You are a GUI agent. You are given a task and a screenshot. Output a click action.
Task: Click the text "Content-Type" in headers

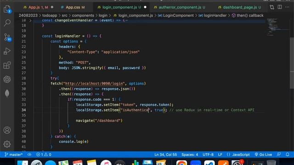point(82,52)
